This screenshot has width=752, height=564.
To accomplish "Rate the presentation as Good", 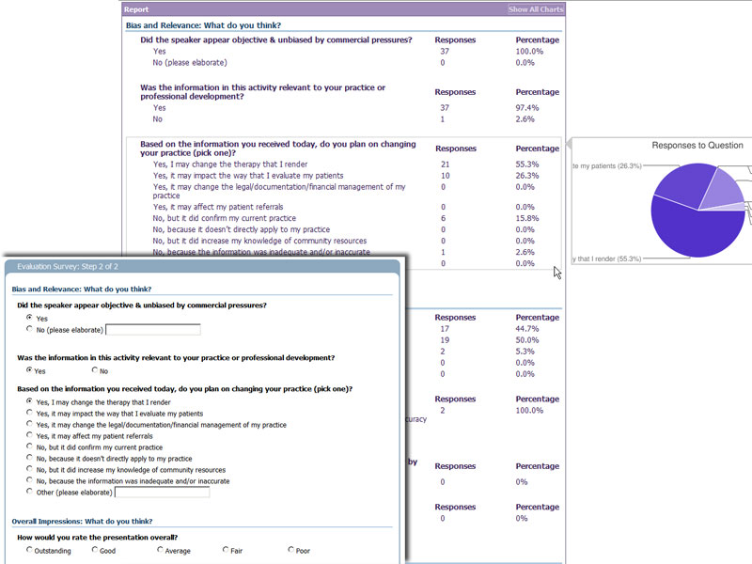I will (95, 550).
